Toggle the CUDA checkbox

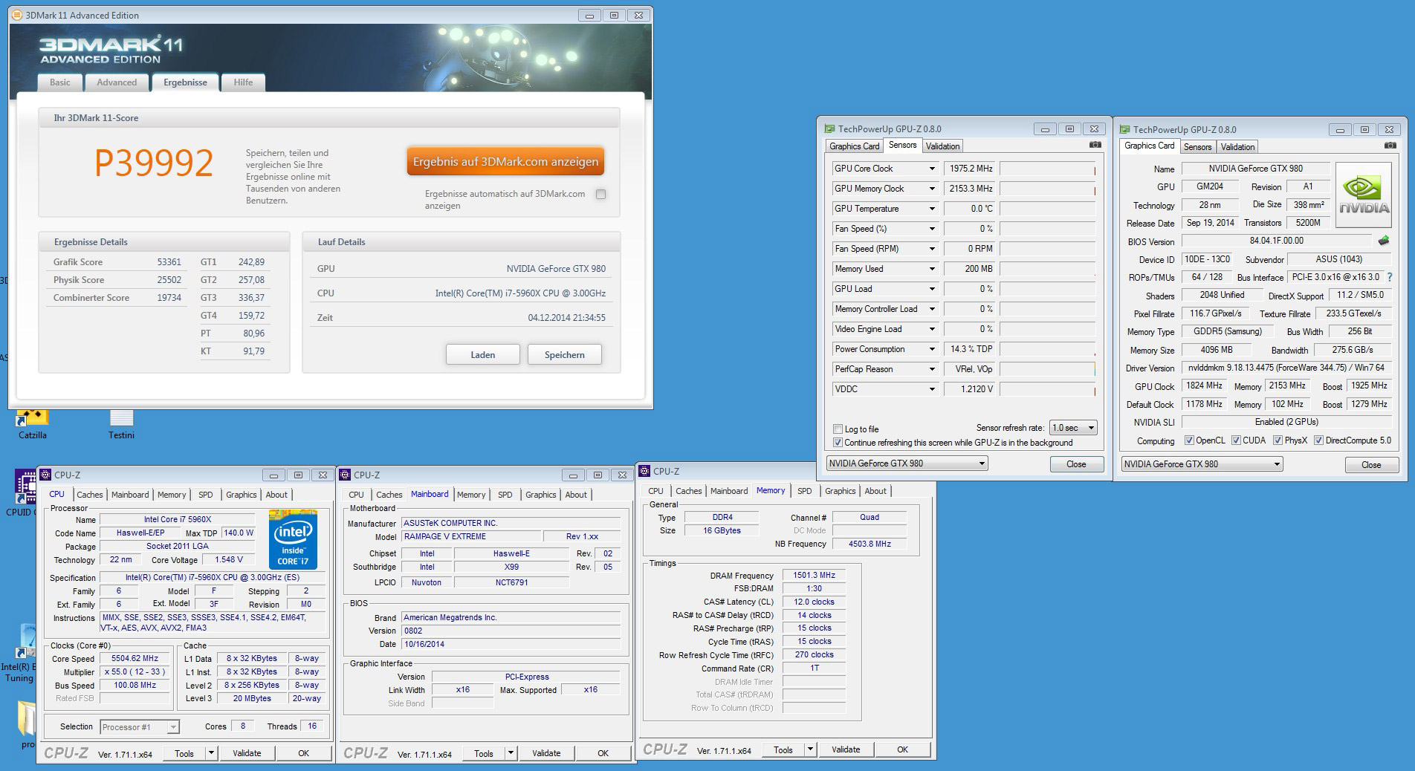click(x=1236, y=440)
